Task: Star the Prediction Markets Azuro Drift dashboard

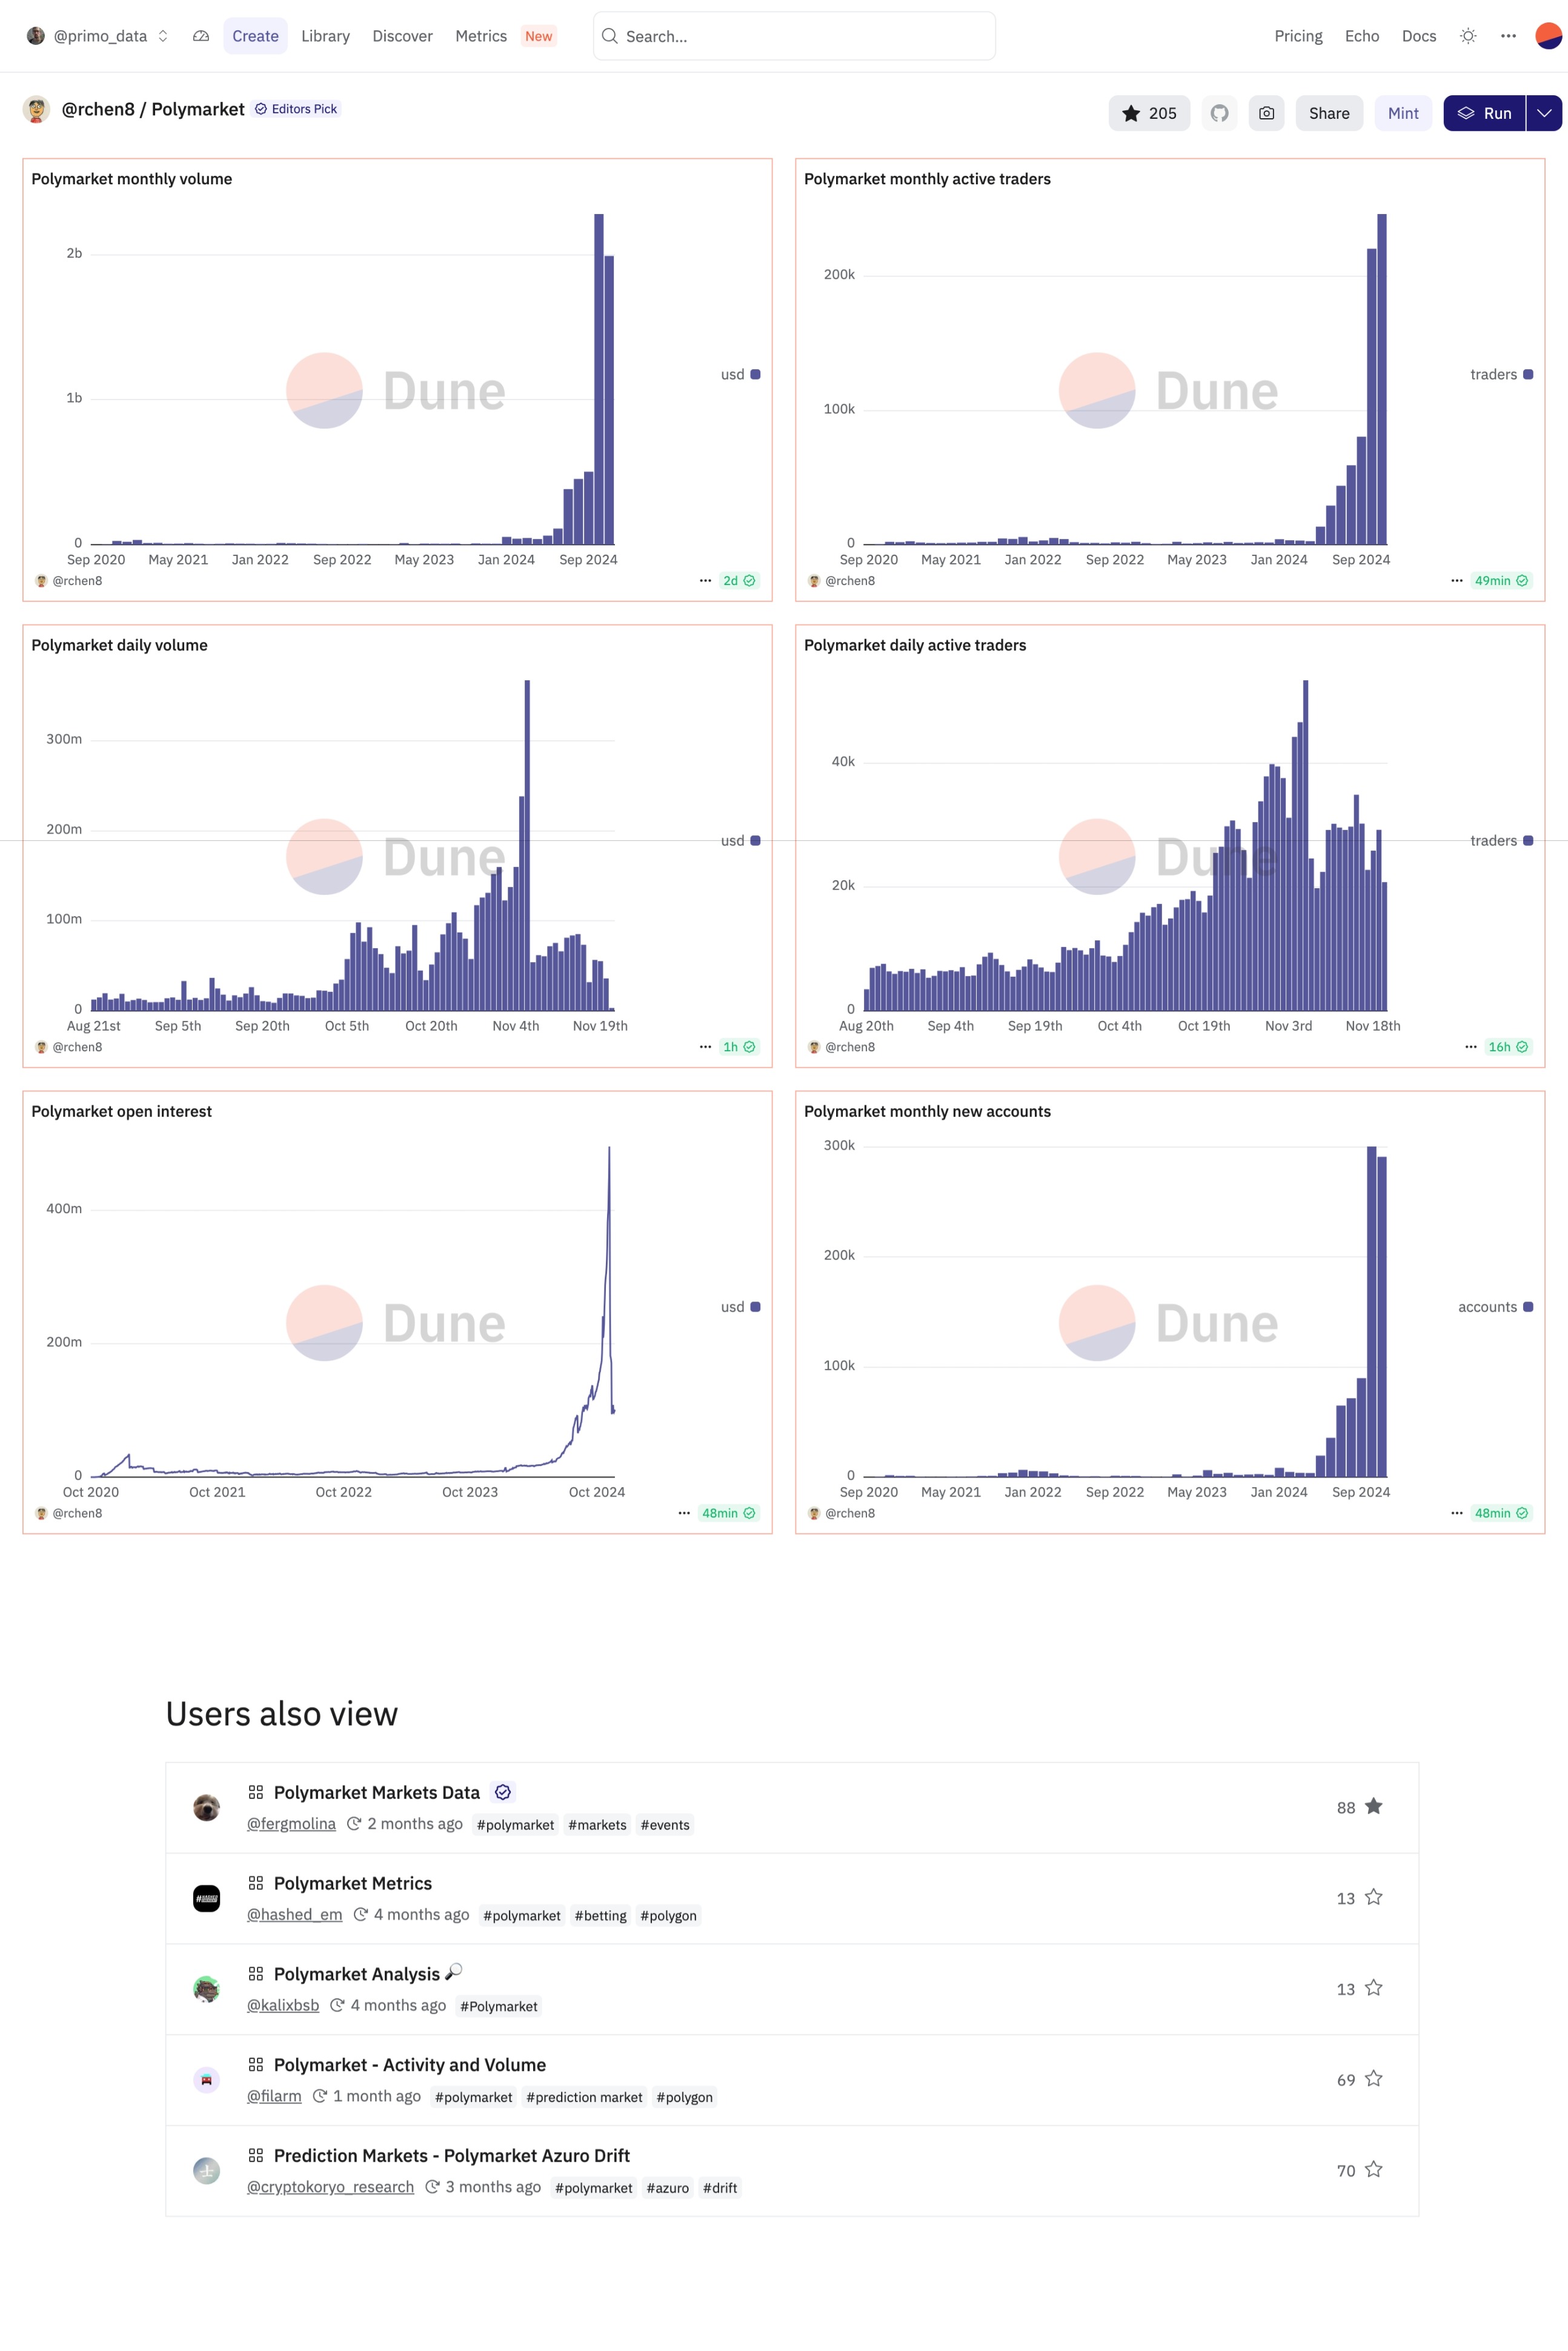Action: pos(1374,2169)
